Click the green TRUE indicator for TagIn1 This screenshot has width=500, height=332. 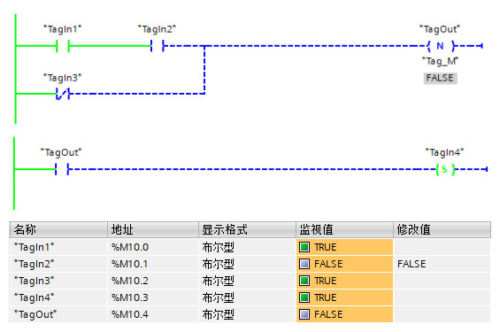[x=304, y=247]
